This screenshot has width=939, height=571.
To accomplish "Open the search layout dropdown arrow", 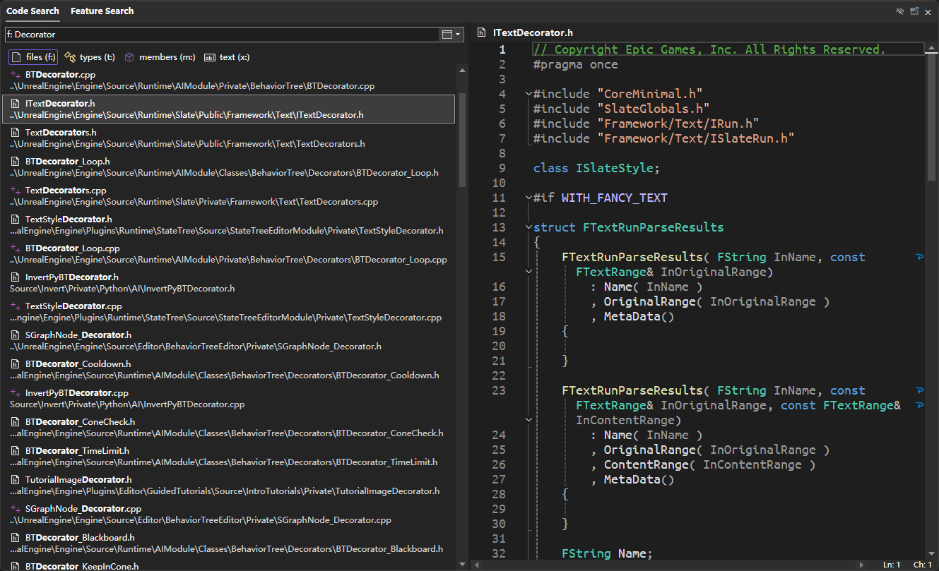I will click(458, 34).
